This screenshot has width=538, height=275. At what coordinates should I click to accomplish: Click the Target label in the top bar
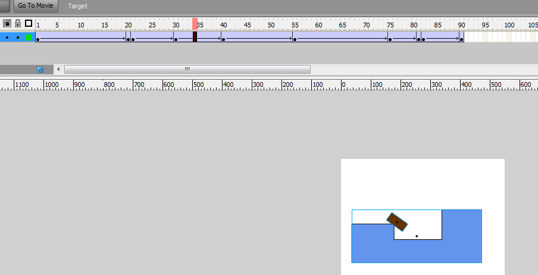click(x=77, y=6)
